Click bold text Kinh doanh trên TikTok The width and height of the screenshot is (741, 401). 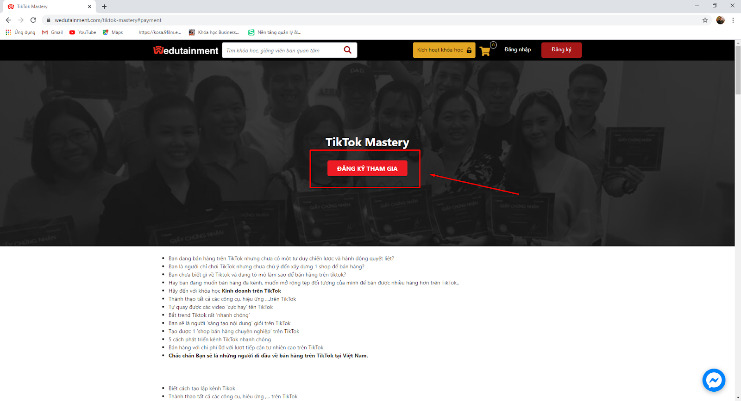pyautogui.click(x=251, y=291)
